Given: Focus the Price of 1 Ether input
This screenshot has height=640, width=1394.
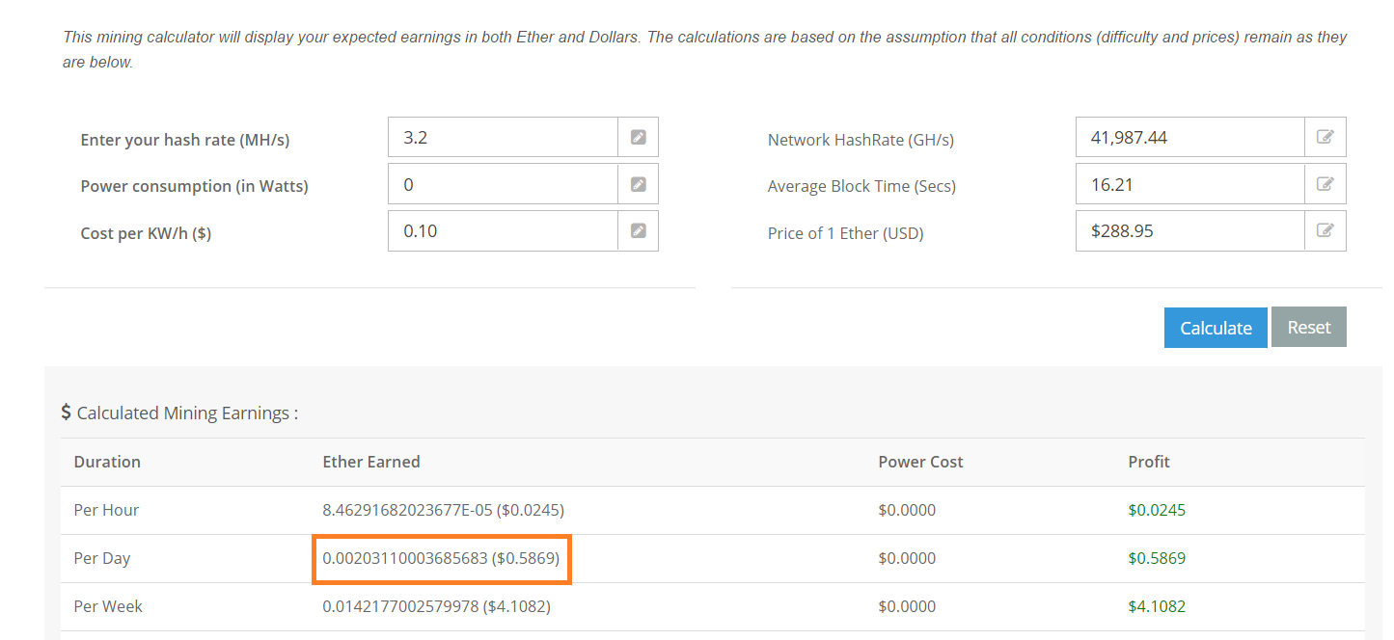Looking at the screenshot, I should [x=1189, y=230].
